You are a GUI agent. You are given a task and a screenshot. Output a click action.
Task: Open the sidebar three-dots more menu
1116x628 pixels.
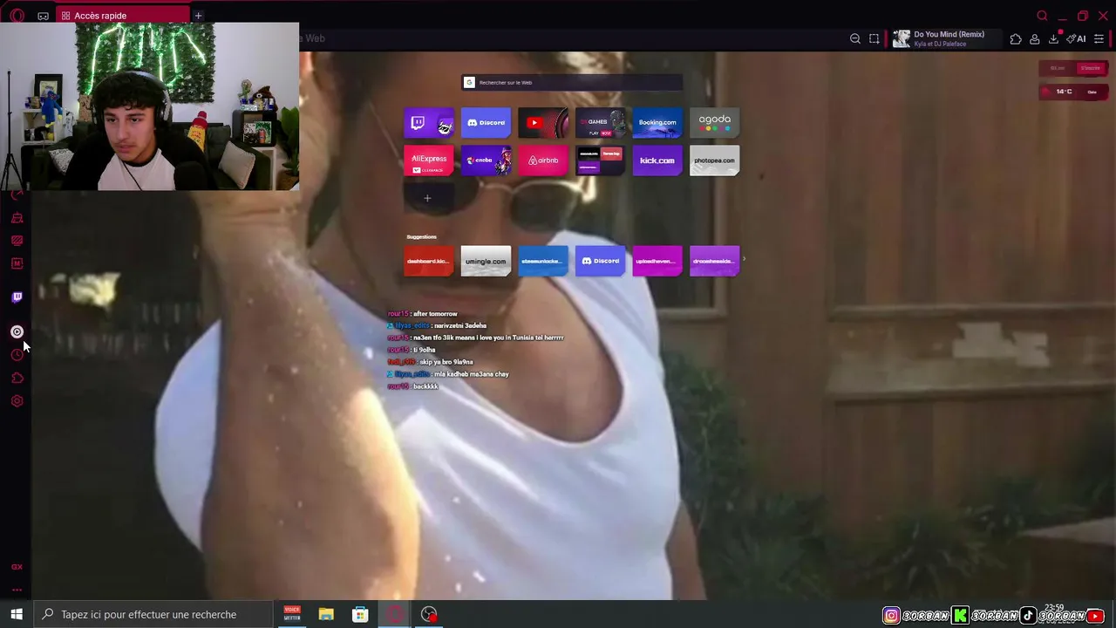click(17, 590)
